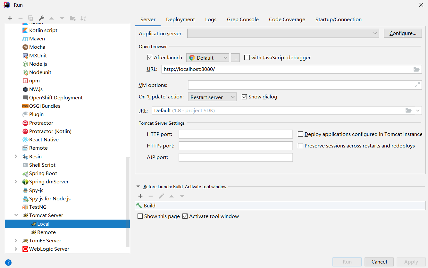Viewport: 428px width, 268px height.
Task: Add before-launch task plus icon
Action: tap(140, 196)
